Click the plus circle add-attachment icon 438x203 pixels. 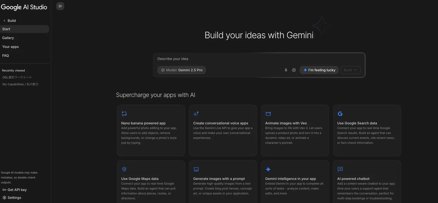tap(294, 70)
